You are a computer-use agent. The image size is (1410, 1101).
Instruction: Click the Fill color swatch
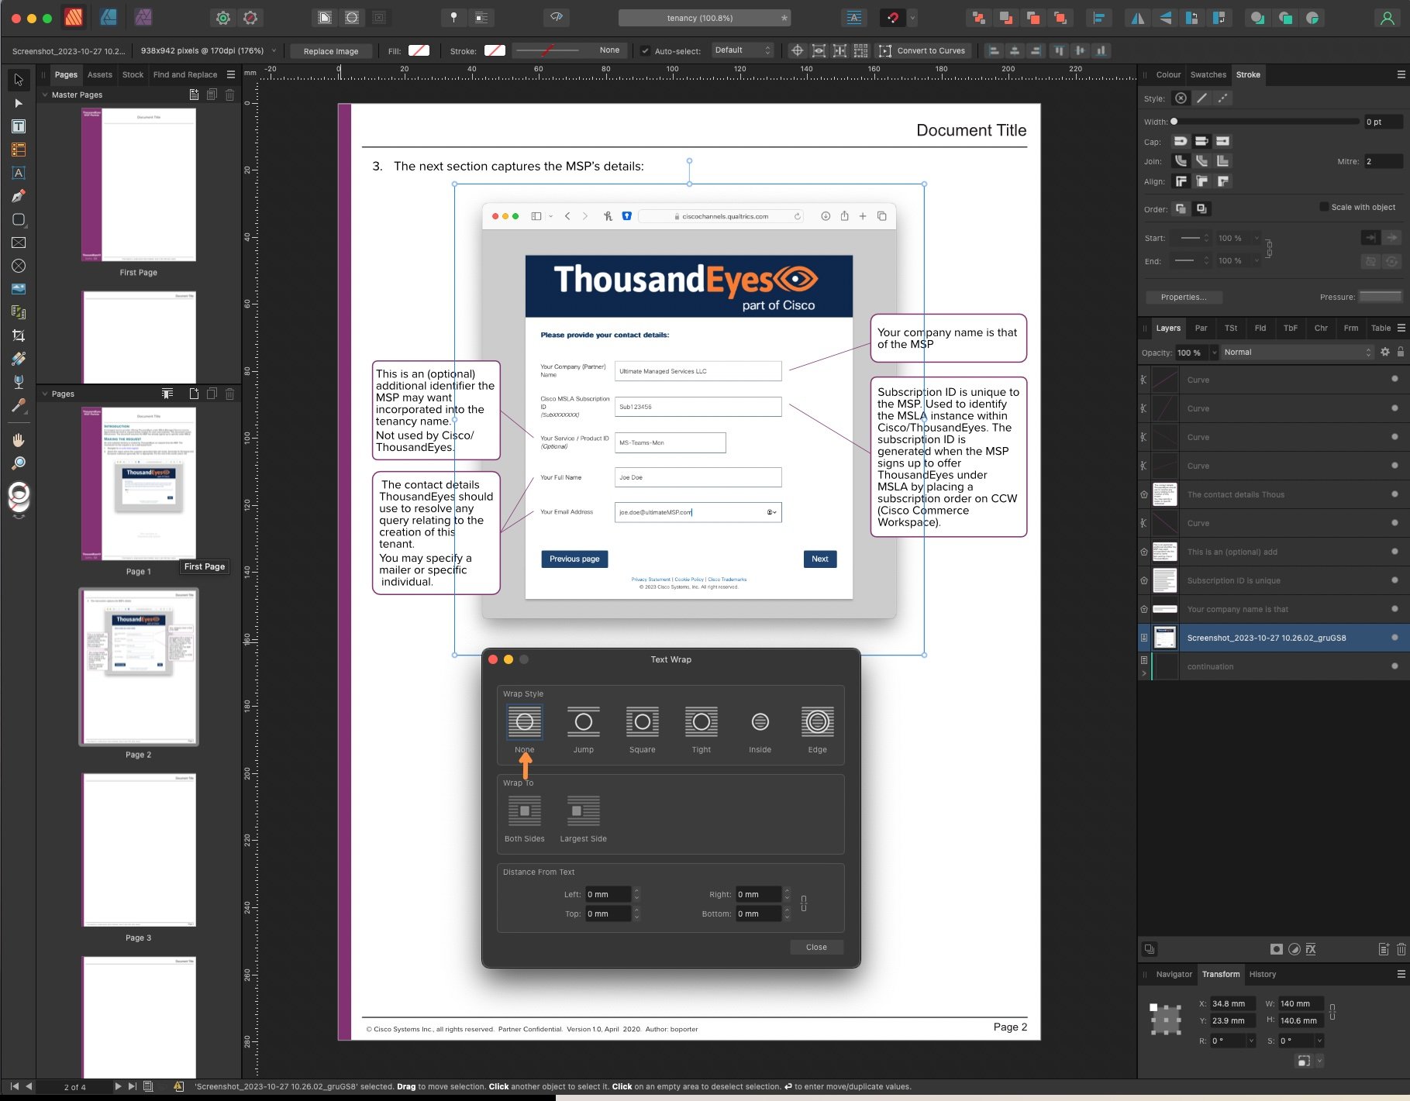[x=419, y=50]
